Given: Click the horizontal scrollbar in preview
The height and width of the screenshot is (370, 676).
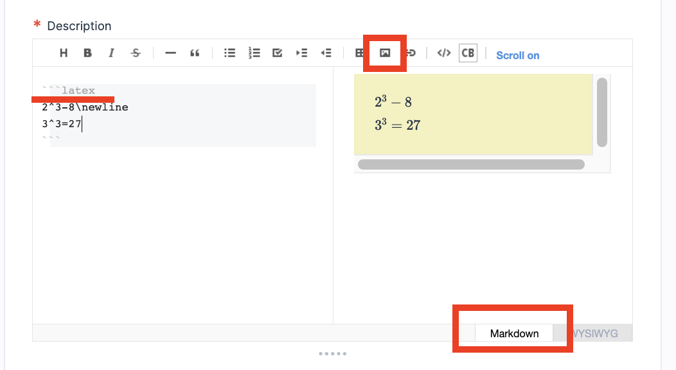Looking at the screenshot, I should 471,164.
